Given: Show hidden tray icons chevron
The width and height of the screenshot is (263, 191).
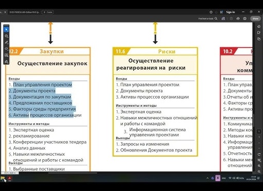Looking at the screenshot, I should (x=208, y=178).
